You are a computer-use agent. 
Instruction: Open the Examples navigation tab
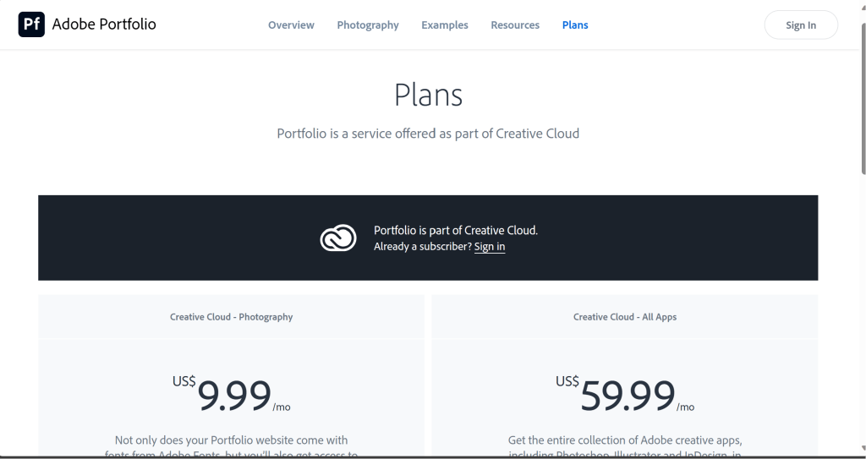(445, 25)
